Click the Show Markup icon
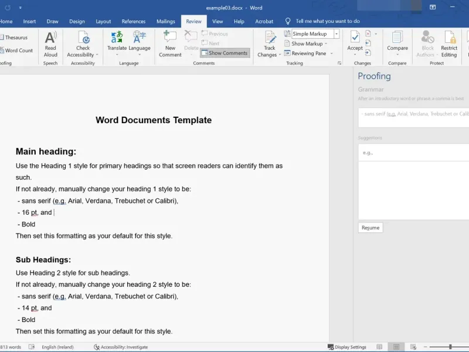This screenshot has height=352, width=469. (x=287, y=43)
